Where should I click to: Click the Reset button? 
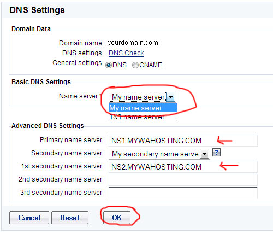pos(70,218)
